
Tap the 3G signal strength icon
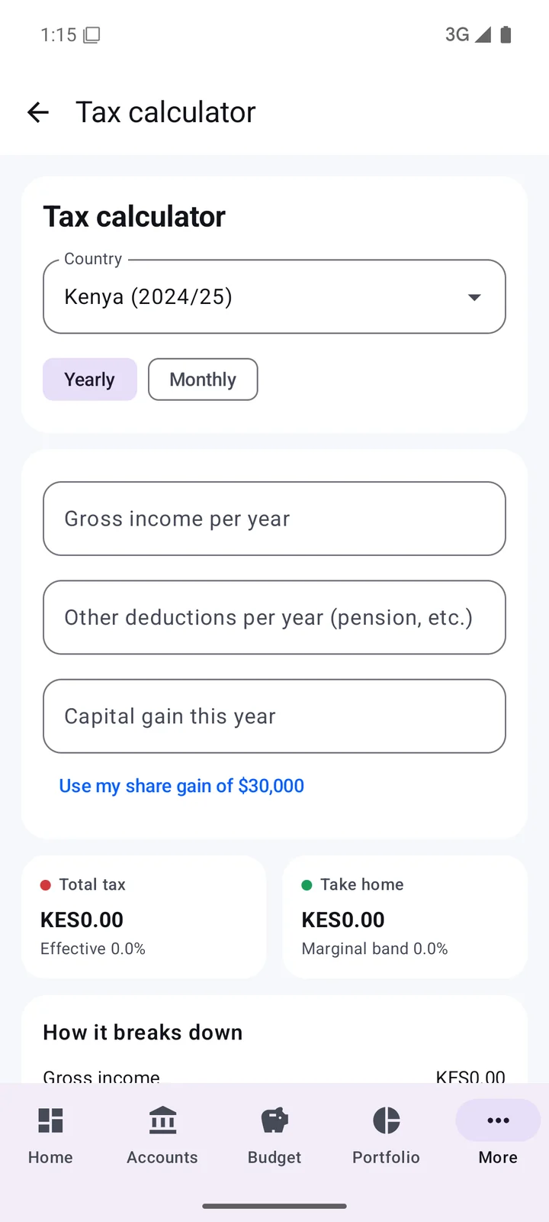(x=483, y=34)
